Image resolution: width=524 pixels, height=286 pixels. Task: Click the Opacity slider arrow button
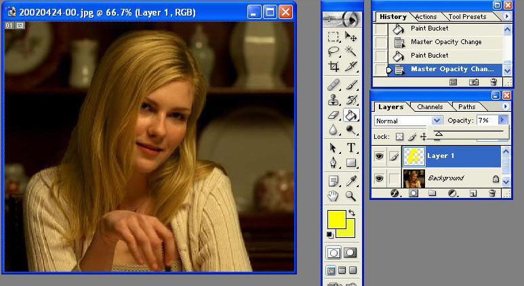[x=502, y=120]
